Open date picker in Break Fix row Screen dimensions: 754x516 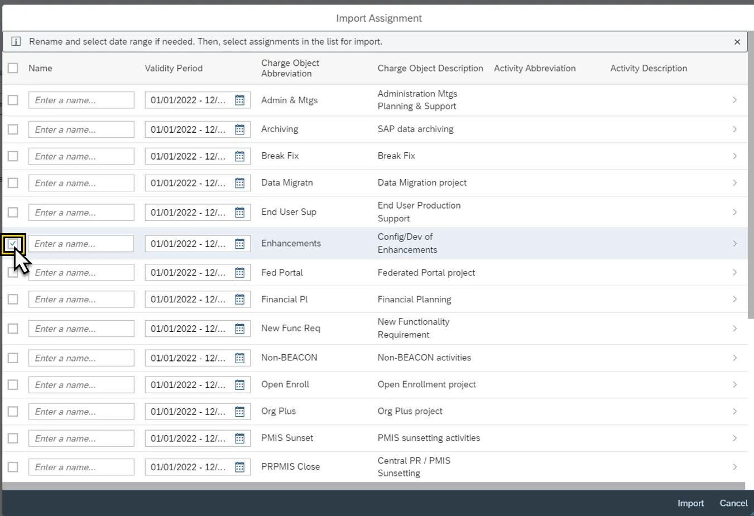click(239, 156)
